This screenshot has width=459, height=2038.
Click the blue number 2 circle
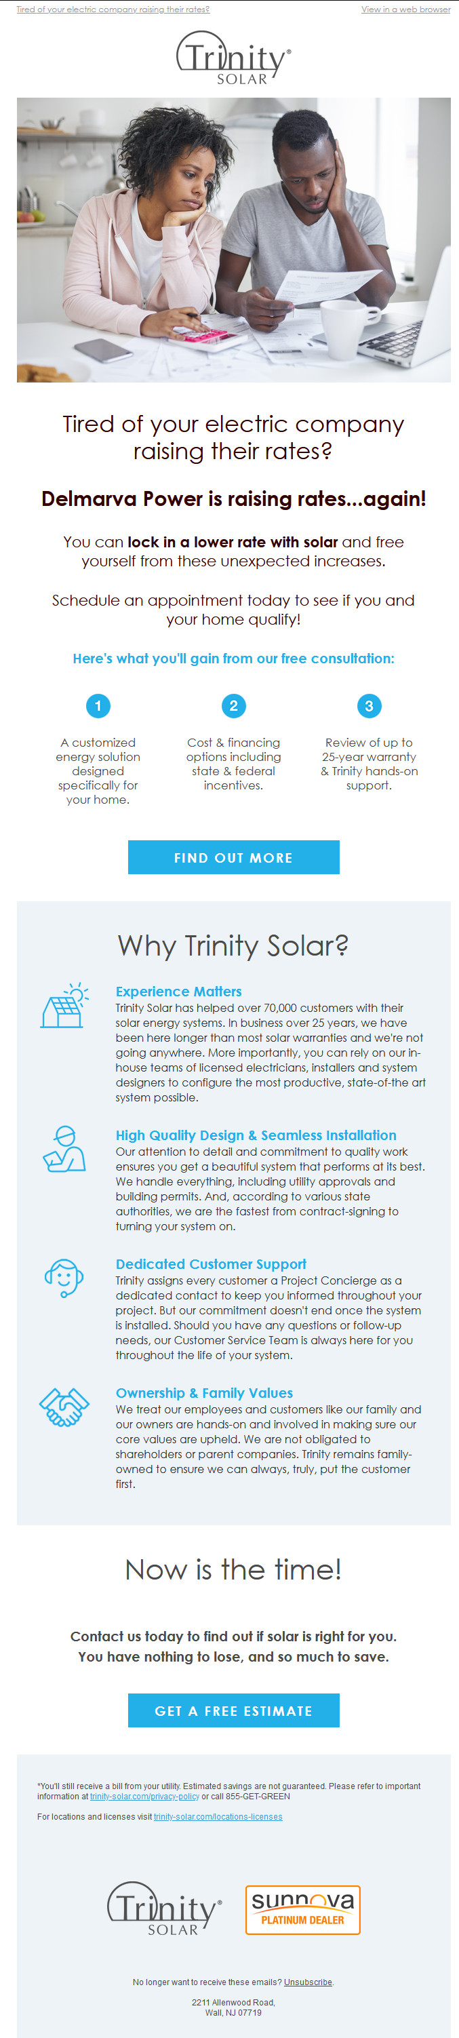click(233, 706)
